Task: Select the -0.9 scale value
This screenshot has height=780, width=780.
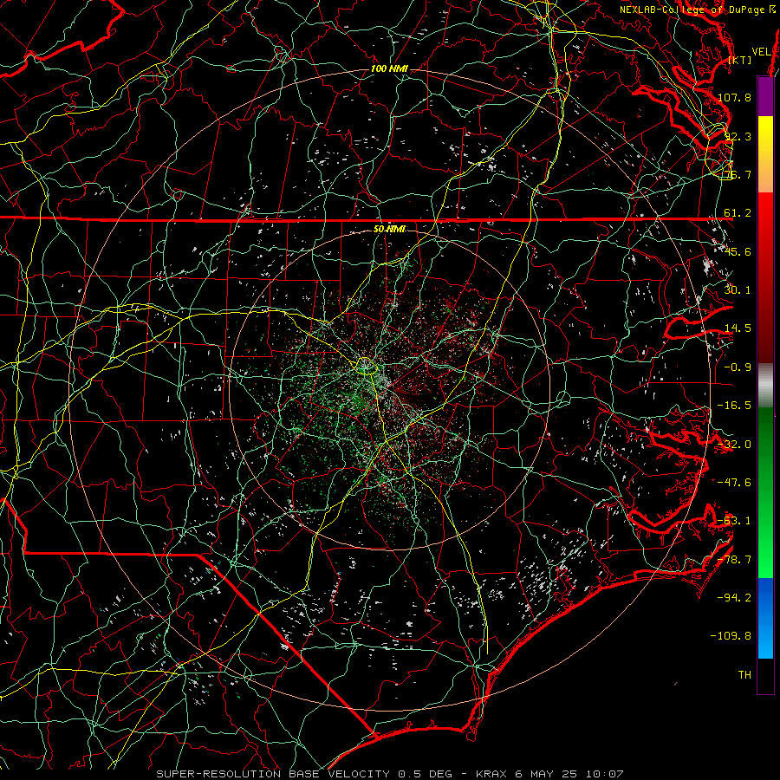Action: point(738,367)
